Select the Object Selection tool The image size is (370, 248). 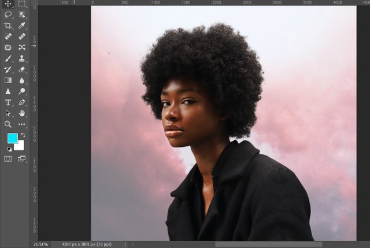[22, 14]
